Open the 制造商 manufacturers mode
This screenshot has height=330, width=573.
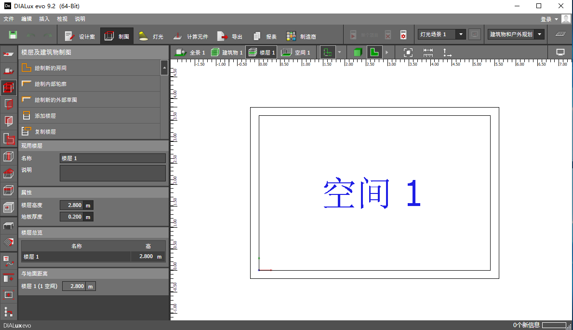(x=301, y=36)
